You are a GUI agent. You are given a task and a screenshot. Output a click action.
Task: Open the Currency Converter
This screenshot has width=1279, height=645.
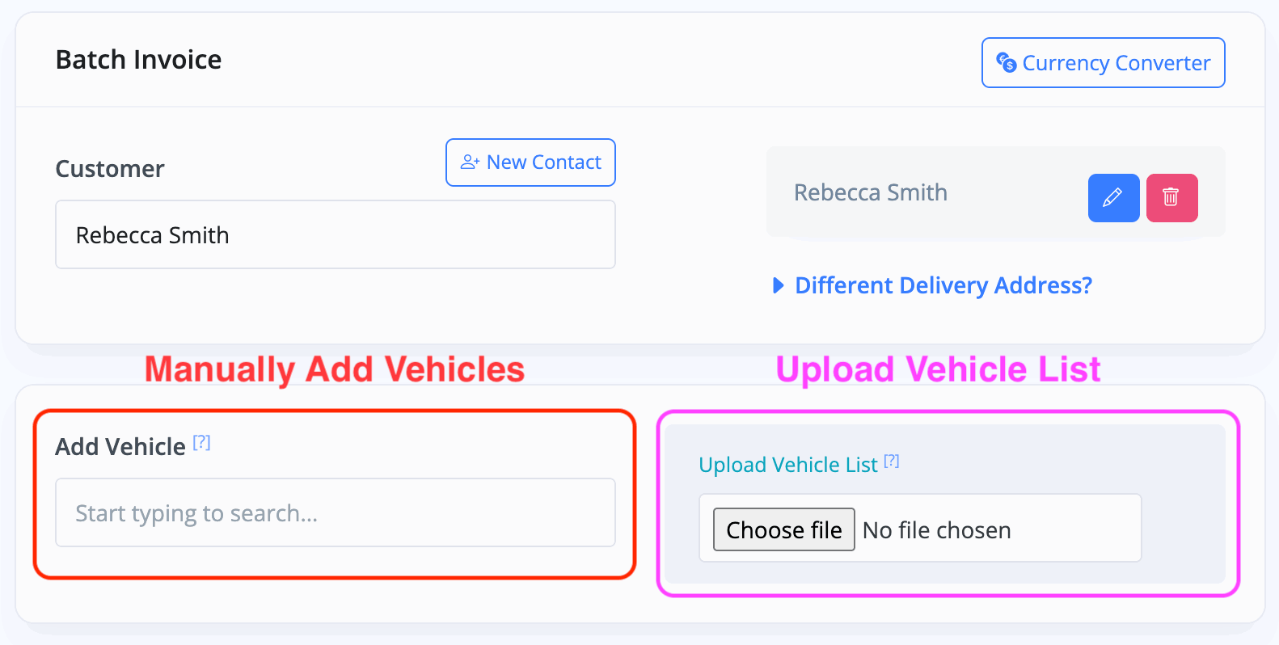(1103, 62)
